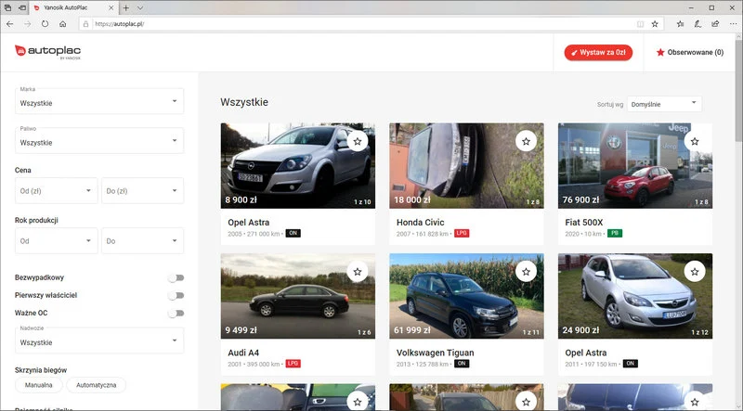Open the 8 900 zł Opel Astra photo
Viewport: 743px width, 411px height.
(x=297, y=166)
